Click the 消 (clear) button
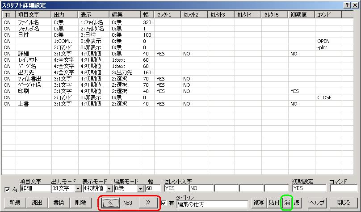361x212 pixels. 286,202
